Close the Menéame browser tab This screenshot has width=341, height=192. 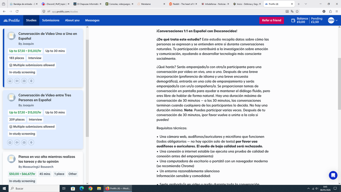tap(164, 4)
